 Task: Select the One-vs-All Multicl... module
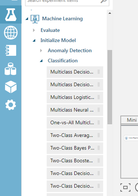tap(75, 123)
